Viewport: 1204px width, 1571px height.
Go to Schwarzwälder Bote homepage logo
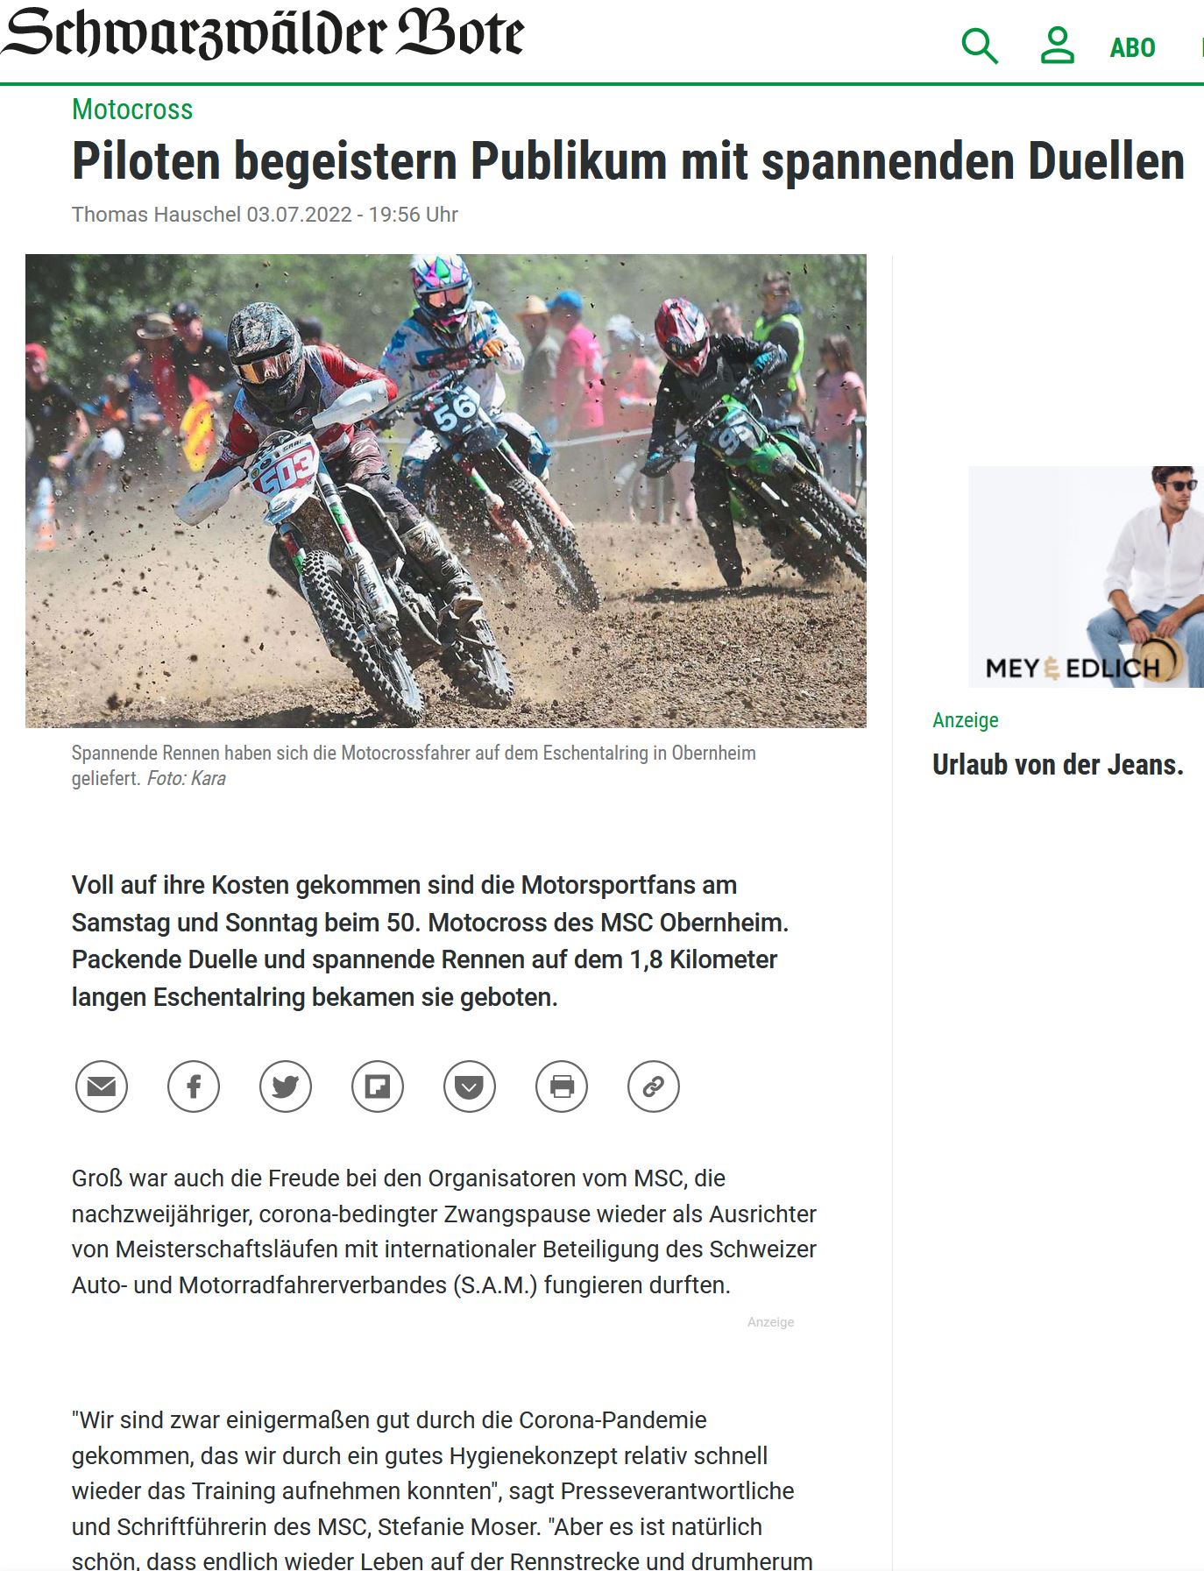(x=262, y=33)
